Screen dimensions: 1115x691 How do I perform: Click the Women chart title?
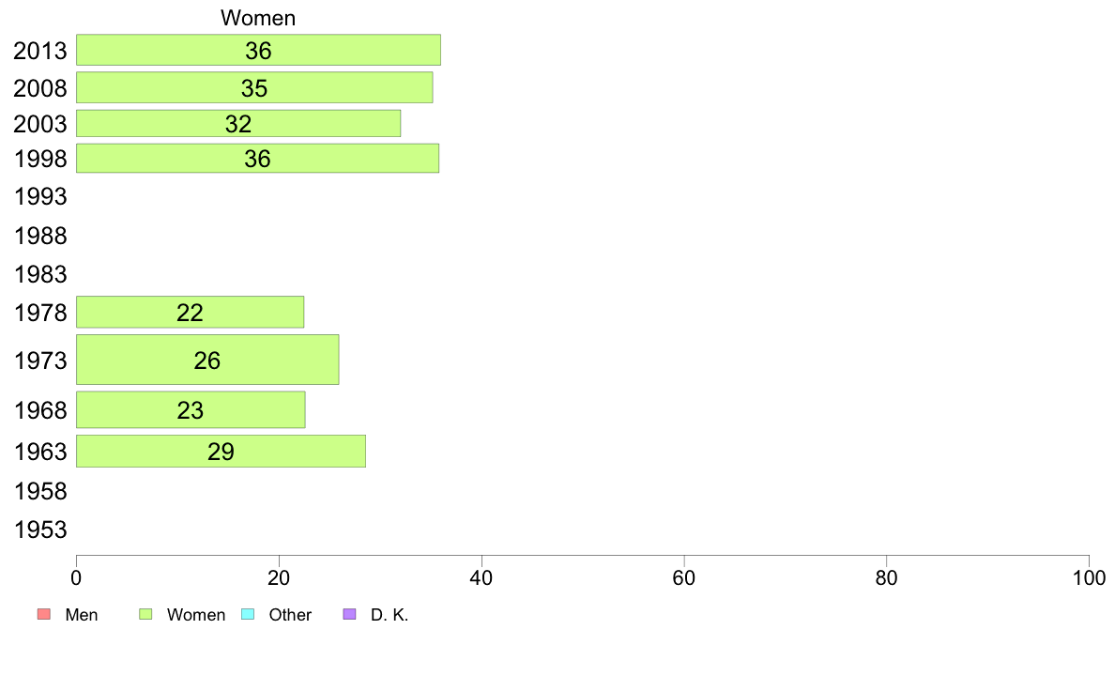[x=258, y=18]
